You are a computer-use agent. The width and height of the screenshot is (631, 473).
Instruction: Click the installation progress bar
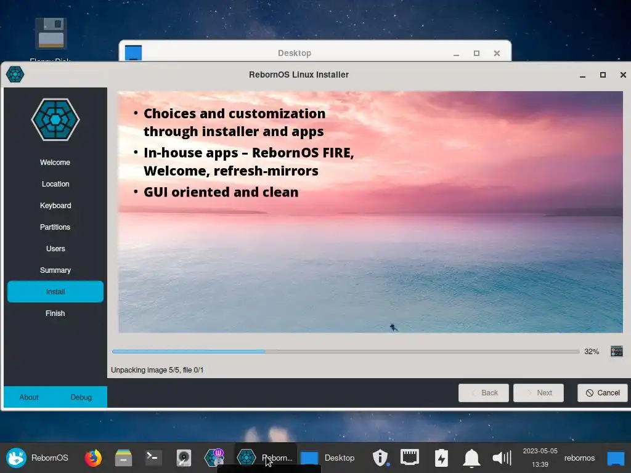tap(345, 352)
